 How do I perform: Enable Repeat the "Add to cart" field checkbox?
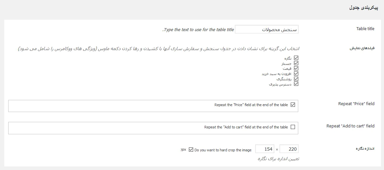click(293, 127)
